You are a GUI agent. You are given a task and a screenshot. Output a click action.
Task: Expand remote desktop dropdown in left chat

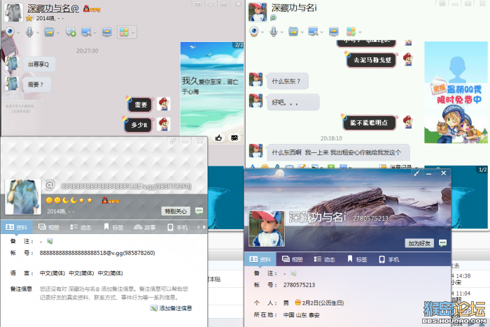pyautogui.click(x=94, y=32)
